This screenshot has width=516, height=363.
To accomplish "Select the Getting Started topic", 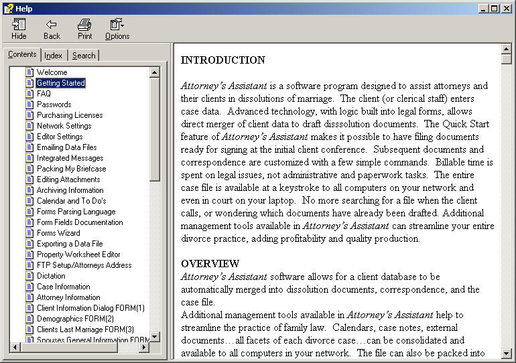I will coord(60,83).
